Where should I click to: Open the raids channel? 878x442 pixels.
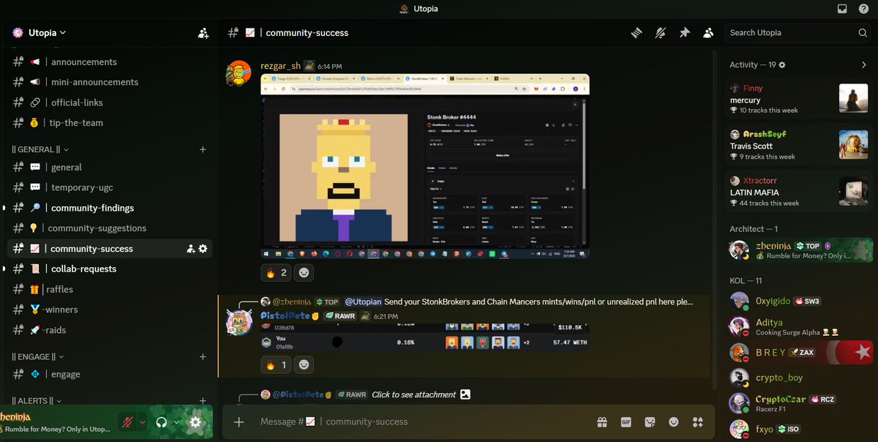click(x=110, y=330)
